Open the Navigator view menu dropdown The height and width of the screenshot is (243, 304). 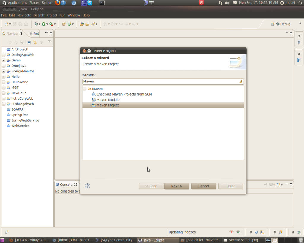(50, 42)
